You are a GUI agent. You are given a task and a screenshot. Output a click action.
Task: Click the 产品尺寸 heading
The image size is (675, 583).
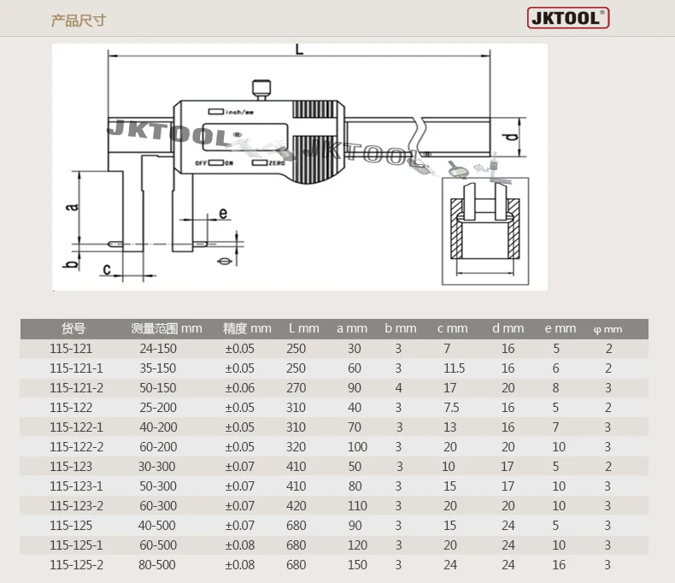(79, 21)
